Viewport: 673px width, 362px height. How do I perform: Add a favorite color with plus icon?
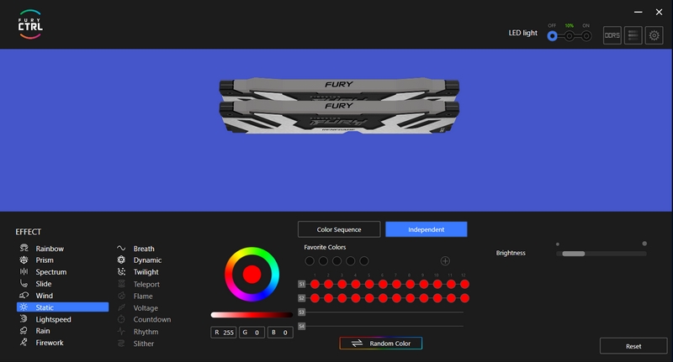pos(445,261)
